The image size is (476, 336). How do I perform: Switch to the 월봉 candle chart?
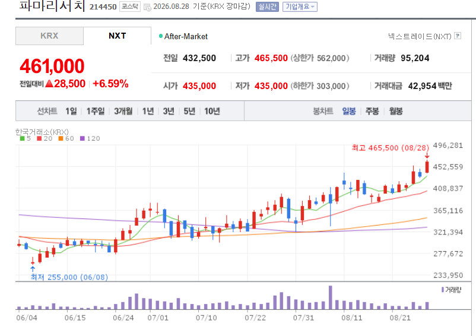(396, 111)
